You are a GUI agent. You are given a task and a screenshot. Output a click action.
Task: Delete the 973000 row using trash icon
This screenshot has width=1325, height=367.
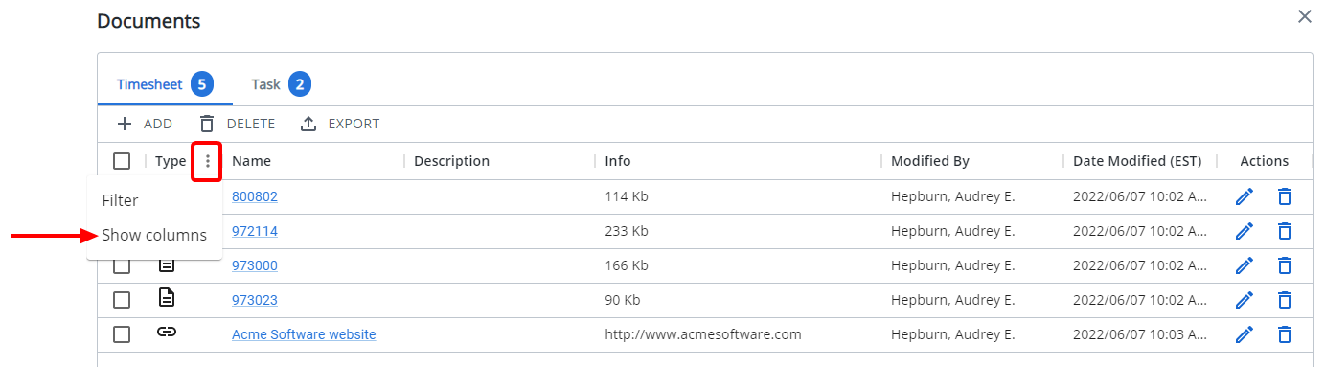(x=1285, y=265)
